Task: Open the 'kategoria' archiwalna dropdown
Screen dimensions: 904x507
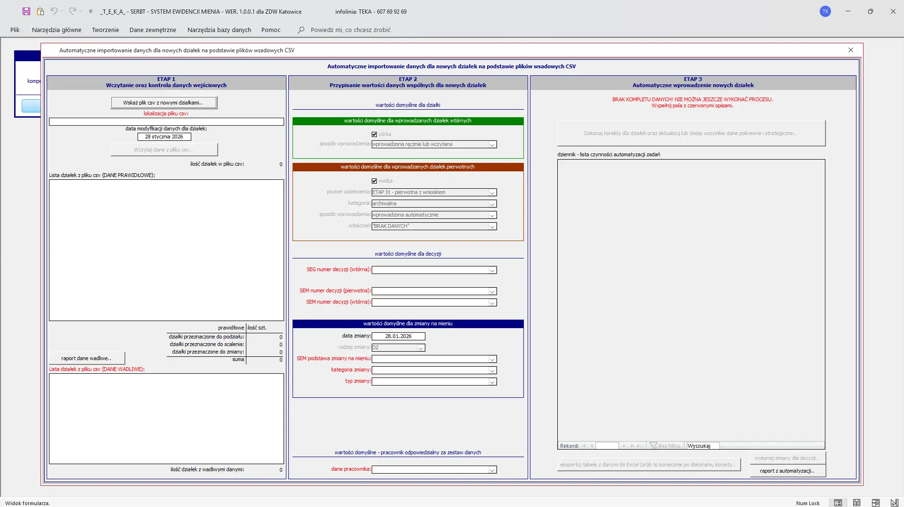Action: pyautogui.click(x=492, y=204)
